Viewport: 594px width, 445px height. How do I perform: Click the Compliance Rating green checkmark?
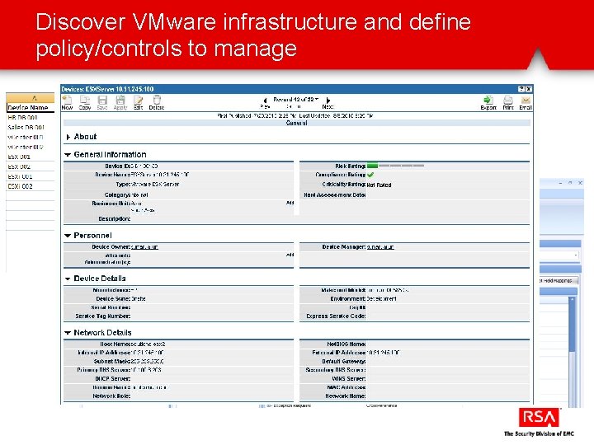[370, 175]
